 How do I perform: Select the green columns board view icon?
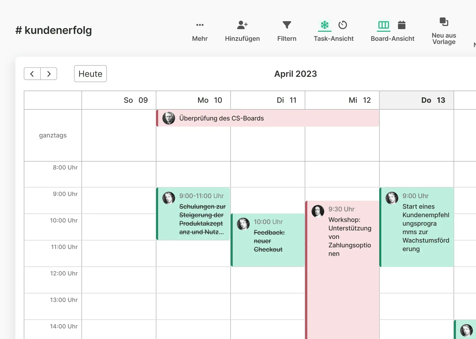[383, 25]
